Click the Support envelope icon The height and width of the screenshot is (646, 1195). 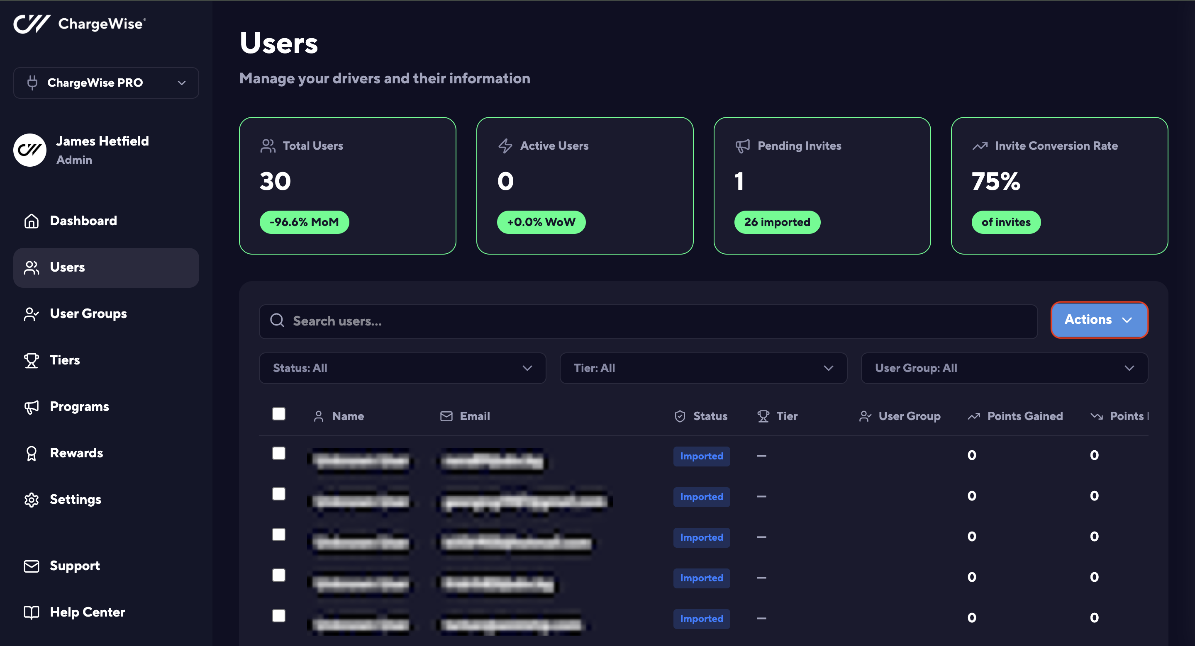[32, 566]
